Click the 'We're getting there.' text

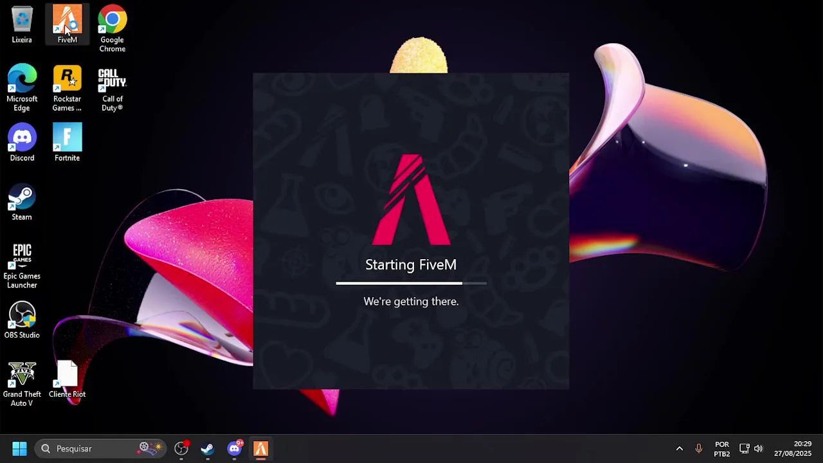[411, 302]
